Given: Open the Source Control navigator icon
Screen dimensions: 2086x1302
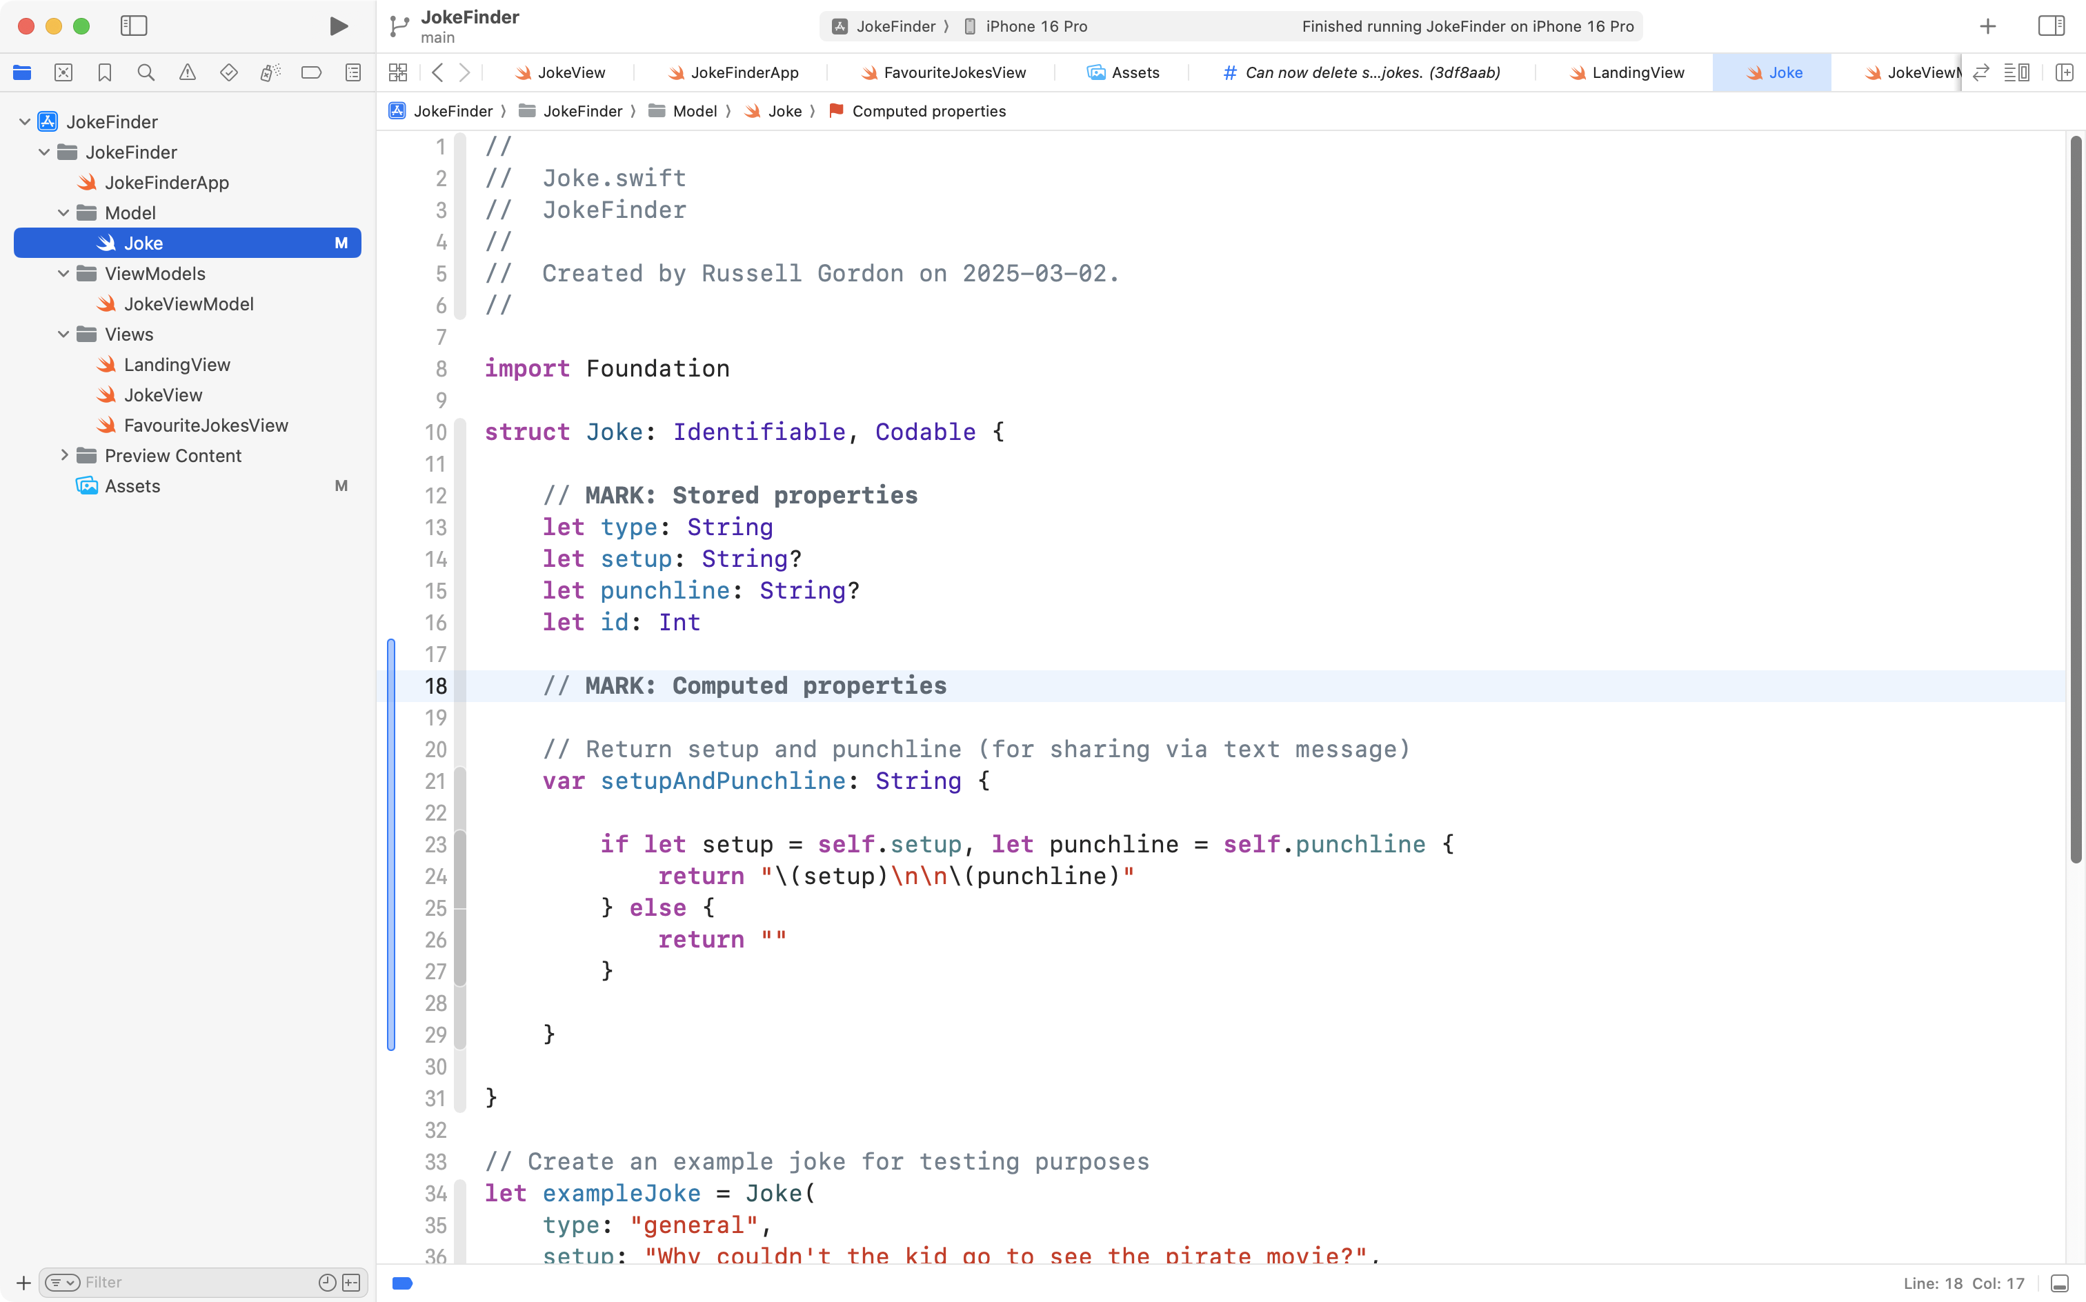Looking at the screenshot, I should click(63, 72).
